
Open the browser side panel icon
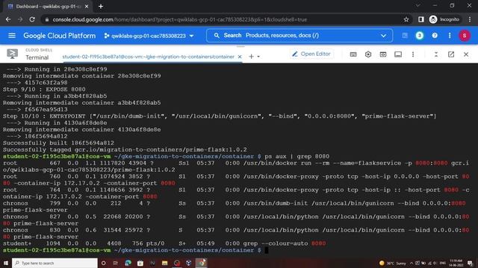point(421,19)
